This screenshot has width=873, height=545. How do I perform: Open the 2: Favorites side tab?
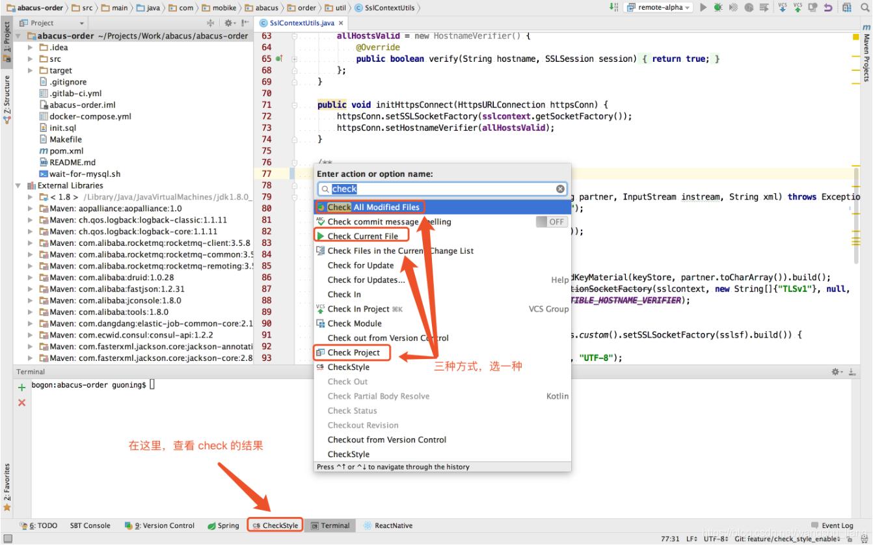(7, 486)
